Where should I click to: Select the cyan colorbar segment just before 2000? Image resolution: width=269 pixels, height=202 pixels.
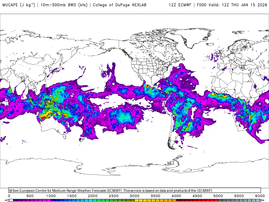[90, 200]
